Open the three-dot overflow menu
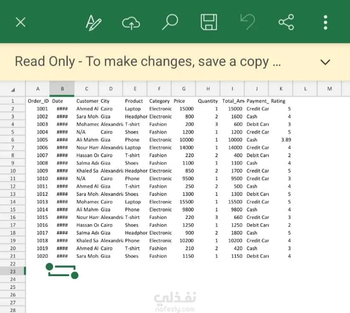The image size is (350, 313). (325, 22)
